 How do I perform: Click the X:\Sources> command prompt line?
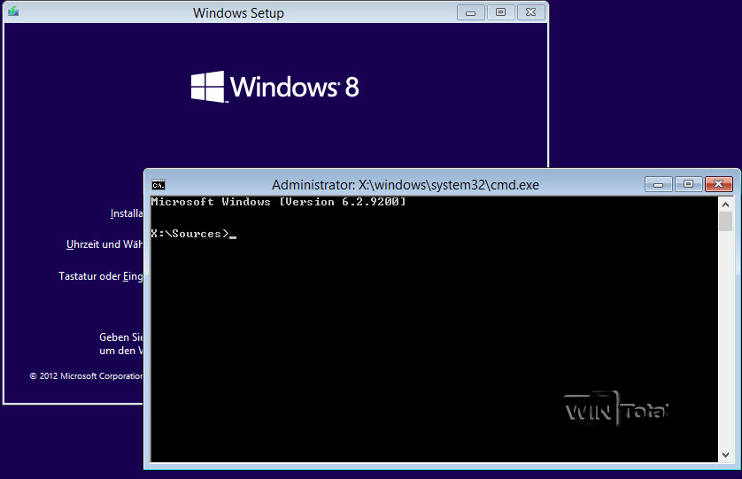(194, 234)
